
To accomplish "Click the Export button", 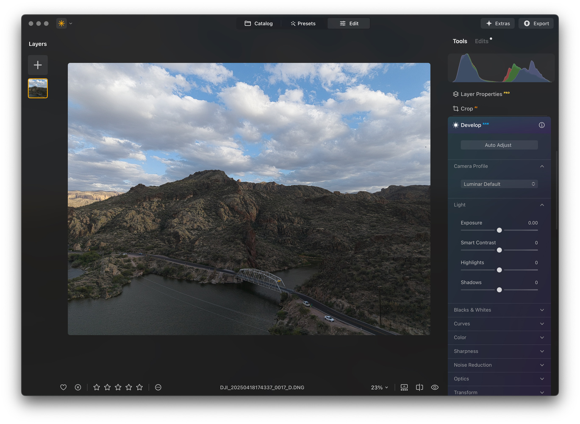I will coord(536,23).
